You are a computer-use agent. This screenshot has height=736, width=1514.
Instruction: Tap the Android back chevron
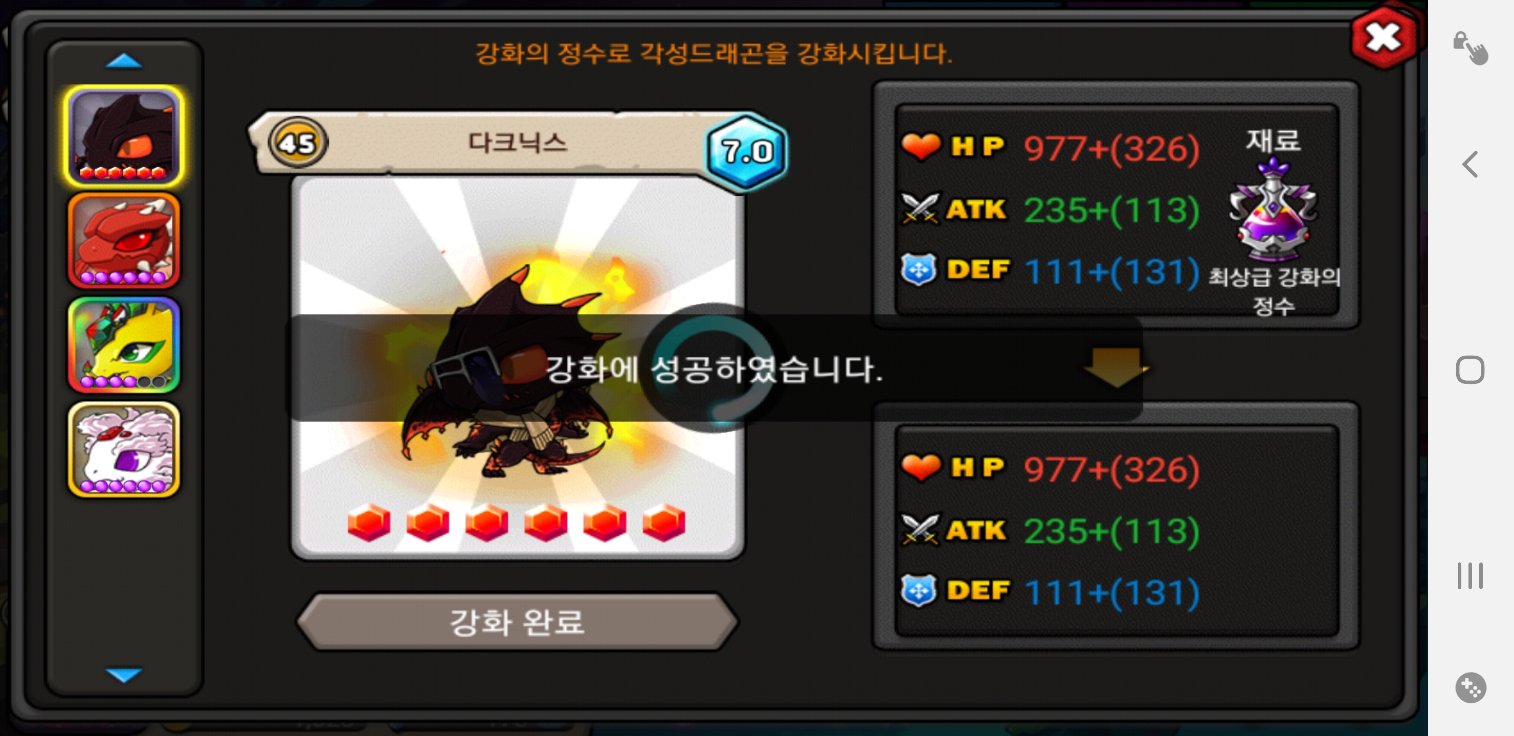(x=1471, y=164)
